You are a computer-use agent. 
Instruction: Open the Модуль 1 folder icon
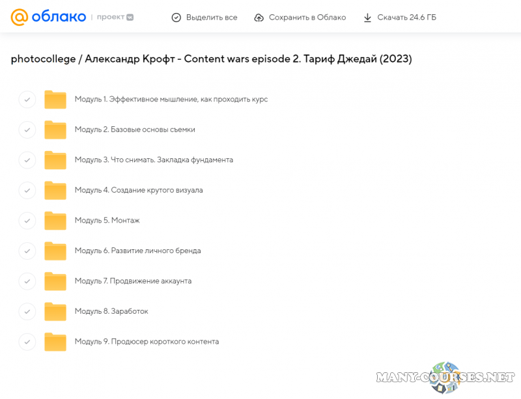(x=55, y=100)
